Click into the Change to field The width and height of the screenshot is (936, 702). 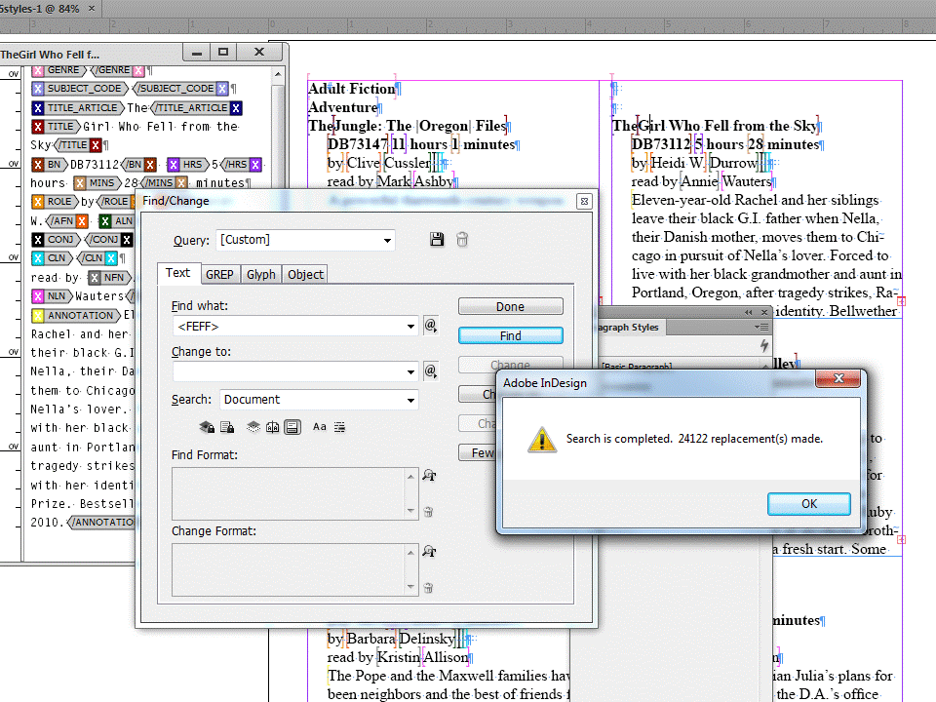[x=289, y=371]
